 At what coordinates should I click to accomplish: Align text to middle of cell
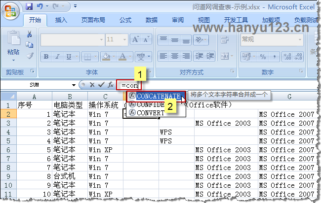(x=175, y=39)
